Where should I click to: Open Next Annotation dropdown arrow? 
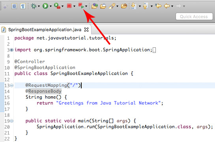tap(140, 6)
